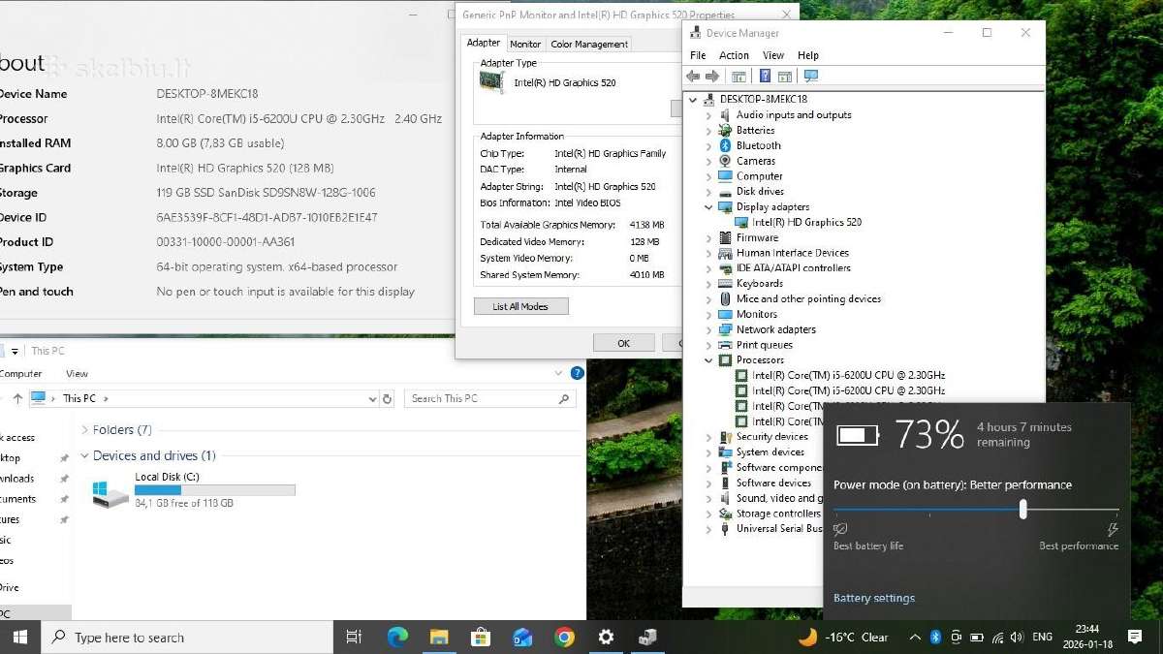Click the List All Modes button

tap(521, 306)
